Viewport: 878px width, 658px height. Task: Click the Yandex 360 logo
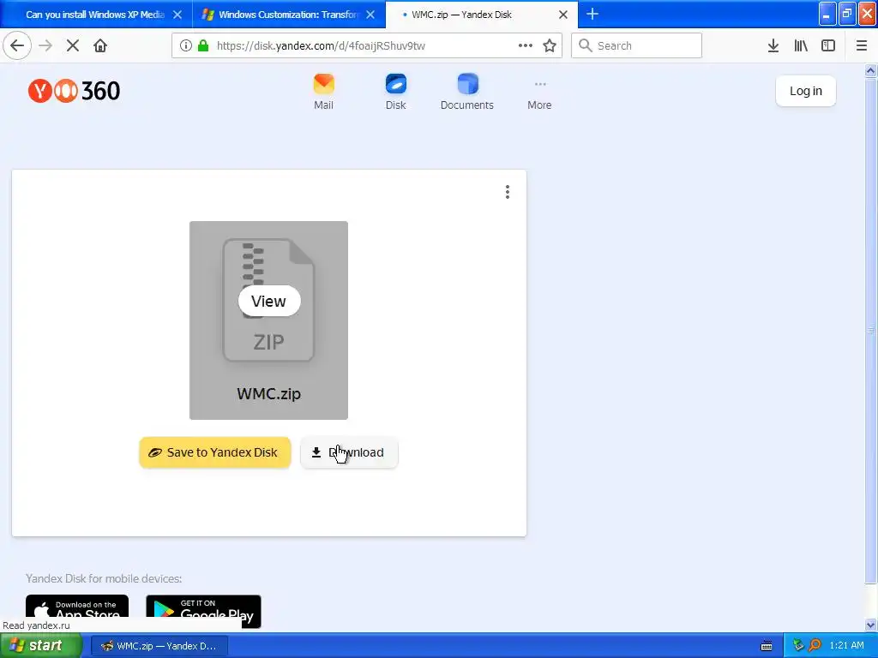coord(74,91)
